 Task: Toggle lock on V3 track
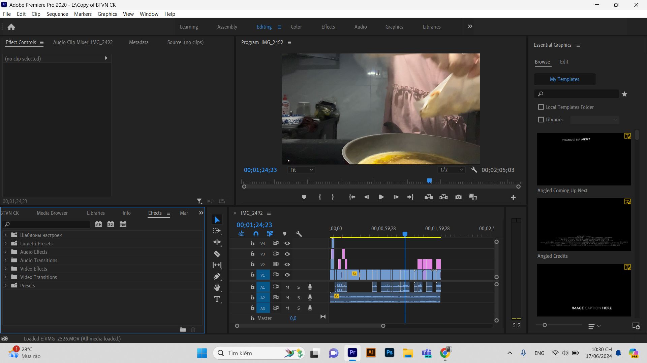(x=252, y=254)
